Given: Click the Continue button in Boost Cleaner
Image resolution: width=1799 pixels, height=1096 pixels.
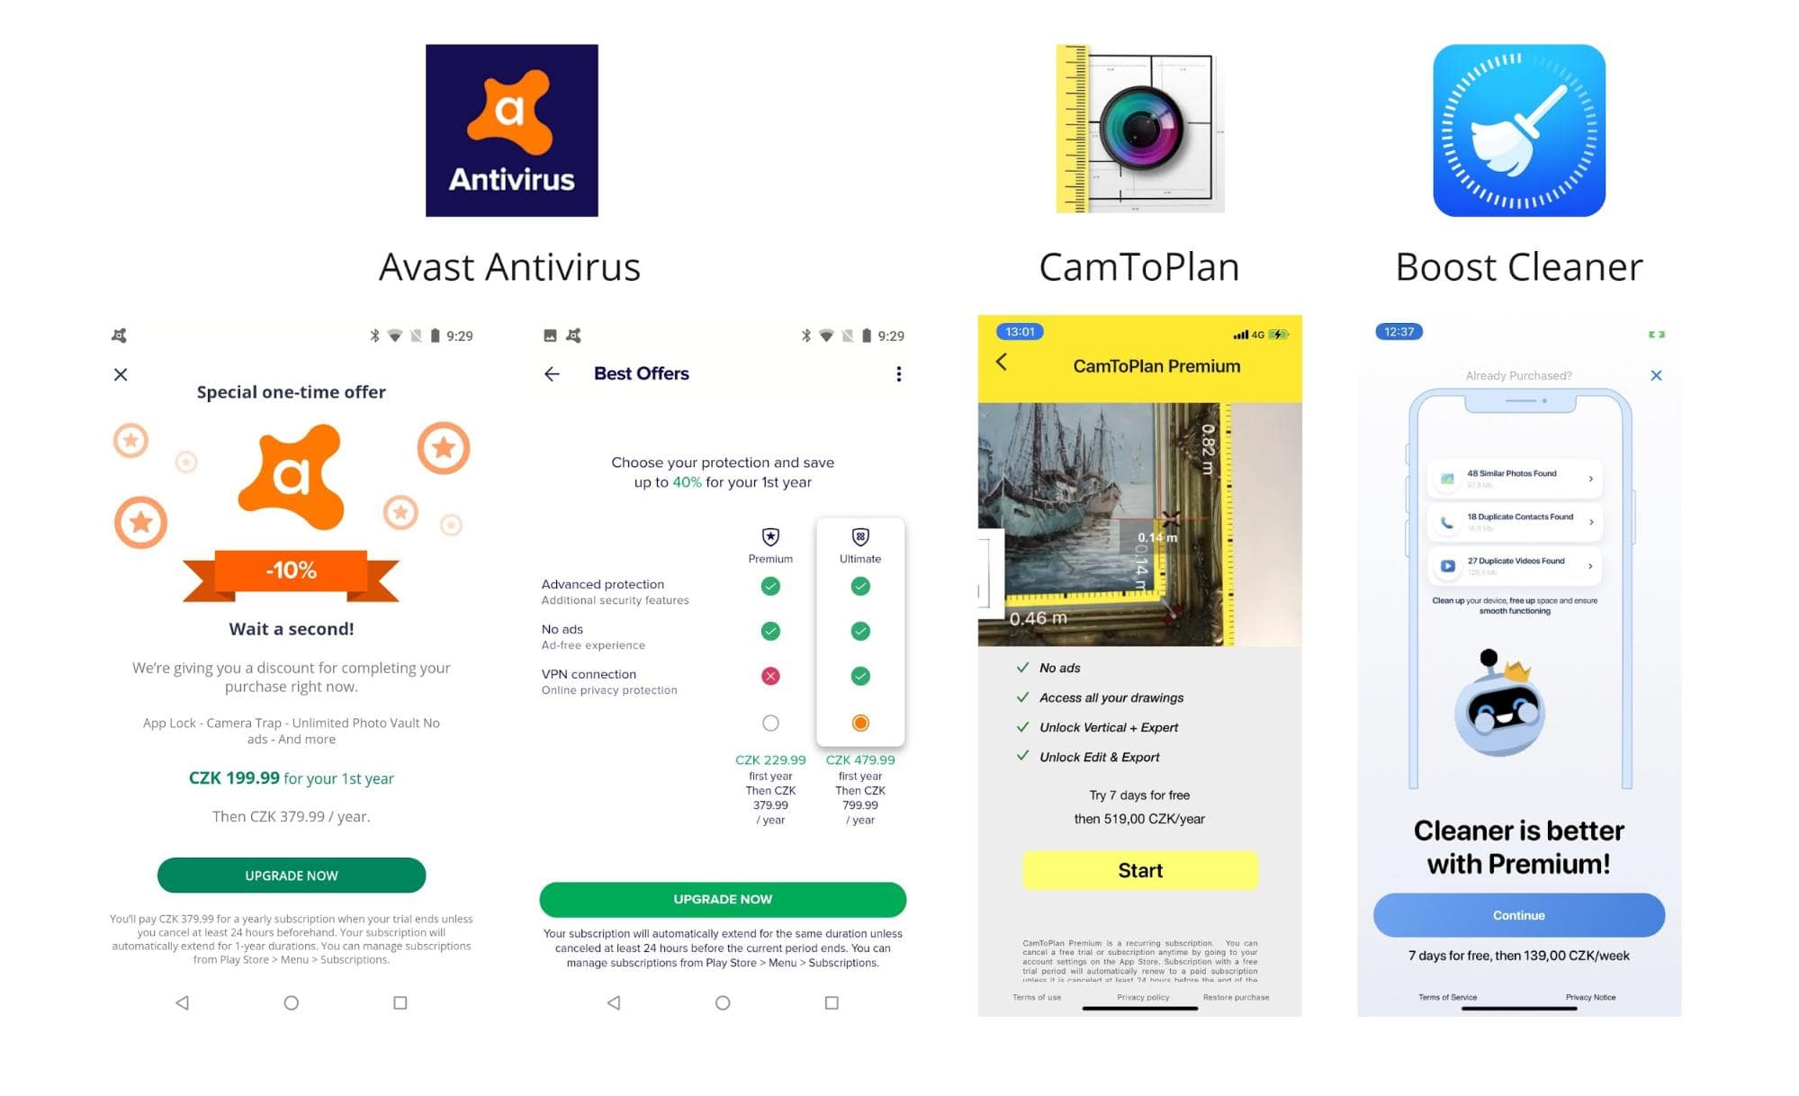Looking at the screenshot, I should coord(1519,915).
